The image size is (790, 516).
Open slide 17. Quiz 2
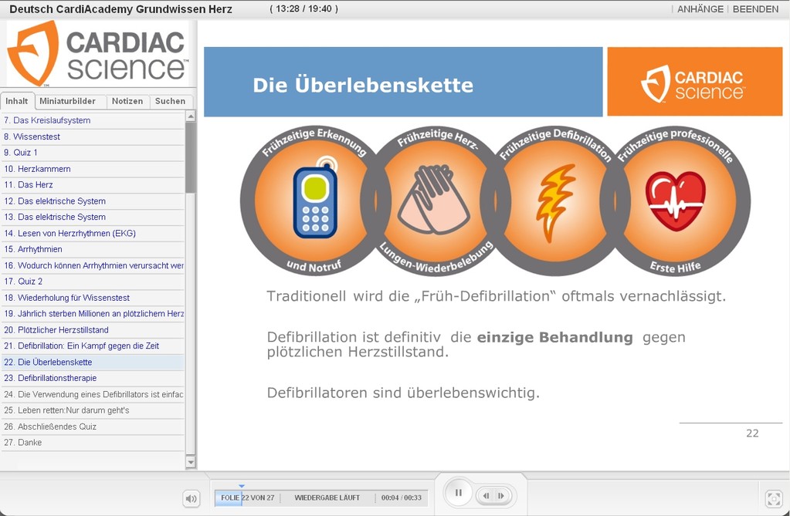pyautogui.click(x=93, y=282)
